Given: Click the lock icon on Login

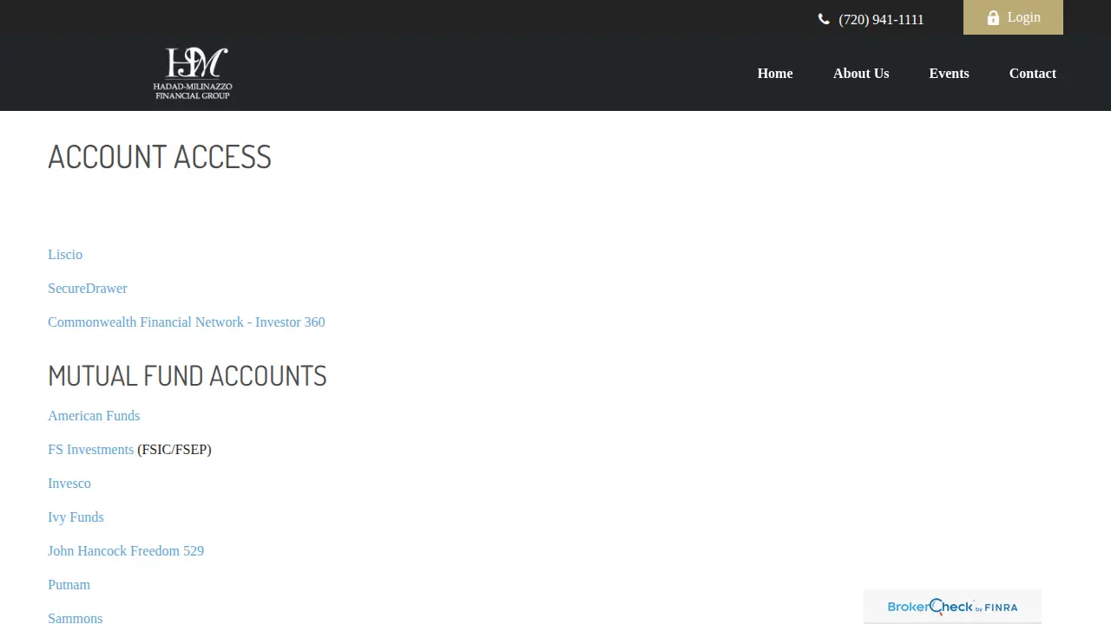Looking at the screenshot, I should pos(993,17).
